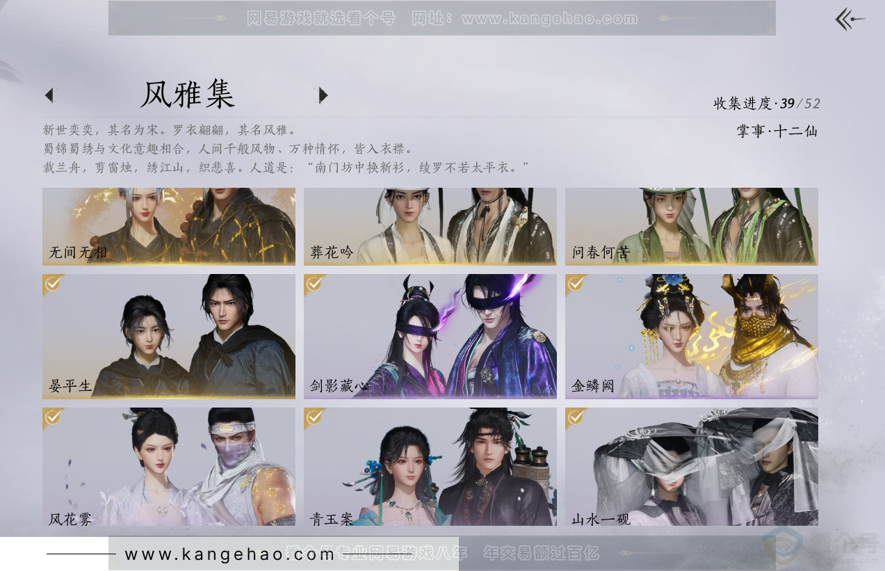This screenshot has height=571, width=885.
Task: Open the 无间无相 outfit card
Action: [x=169, y=226]
